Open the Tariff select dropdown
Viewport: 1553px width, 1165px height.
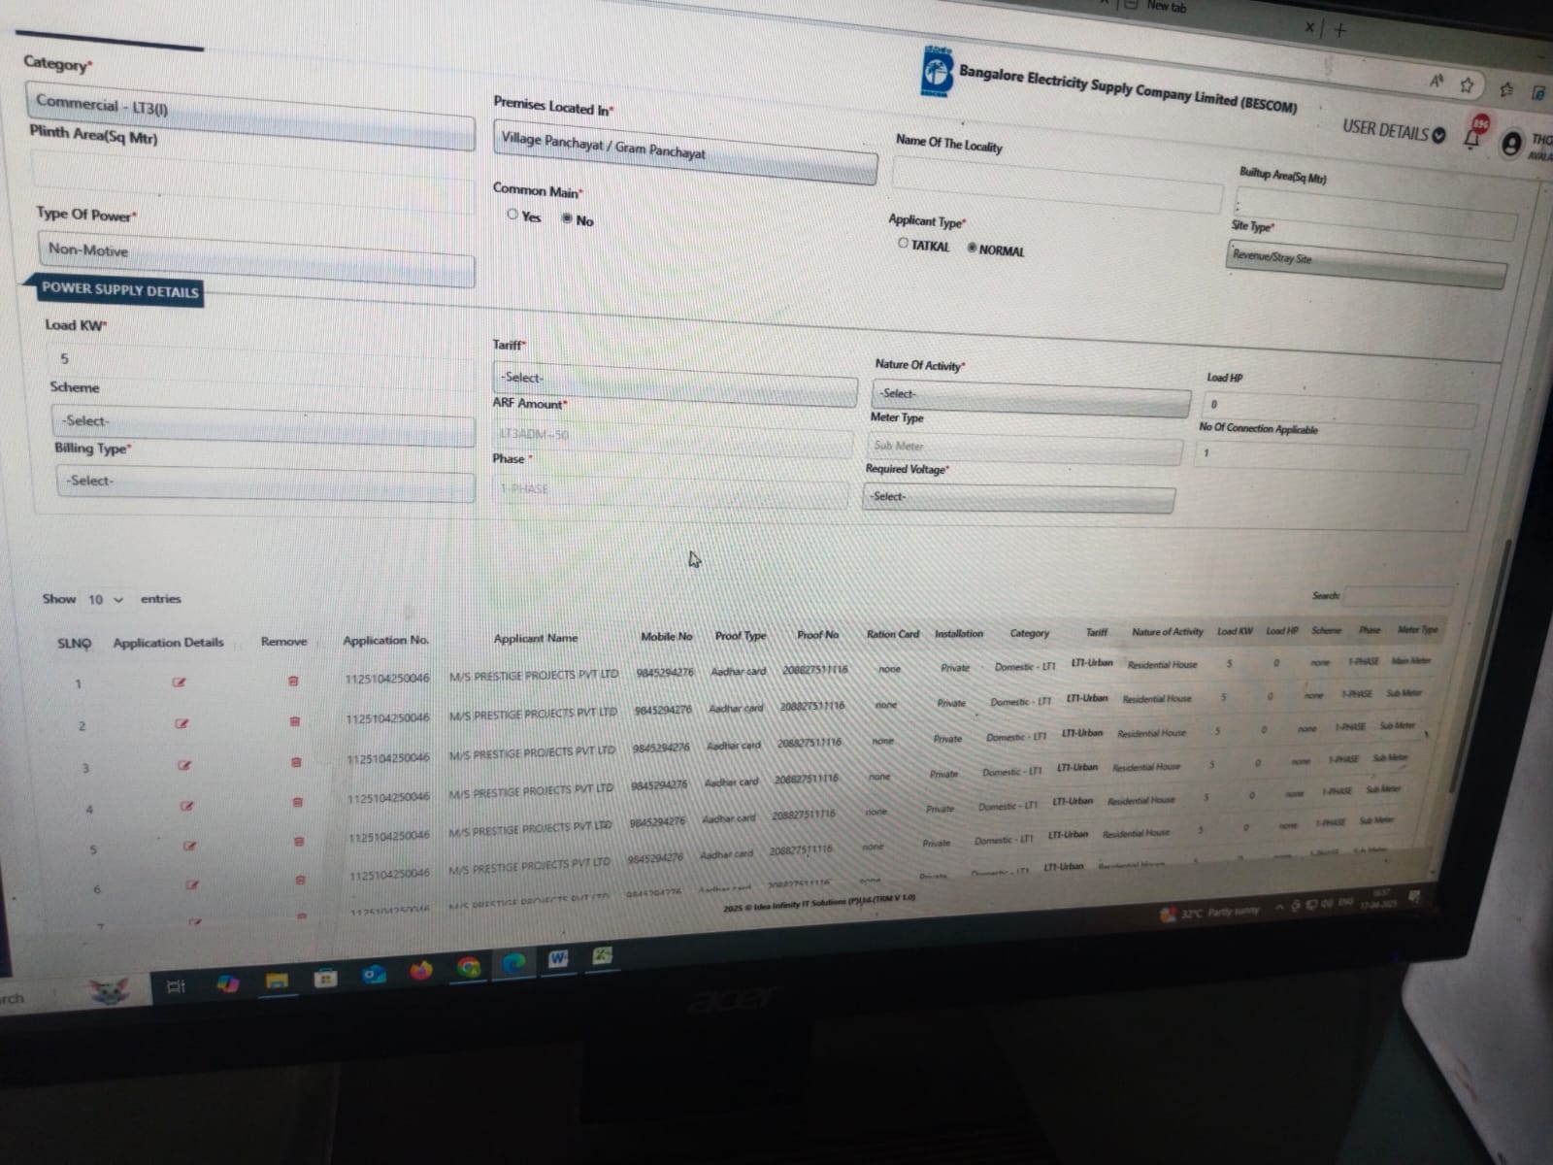tap(675, 383)
